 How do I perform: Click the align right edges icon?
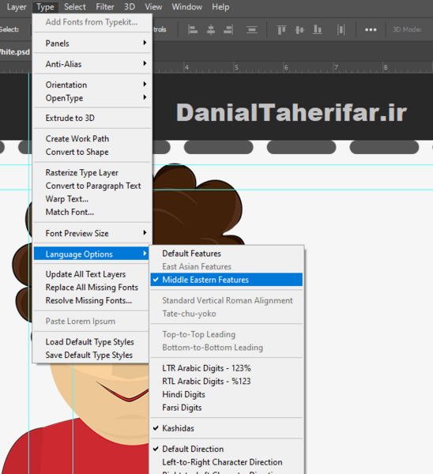(x=228, y=30)
